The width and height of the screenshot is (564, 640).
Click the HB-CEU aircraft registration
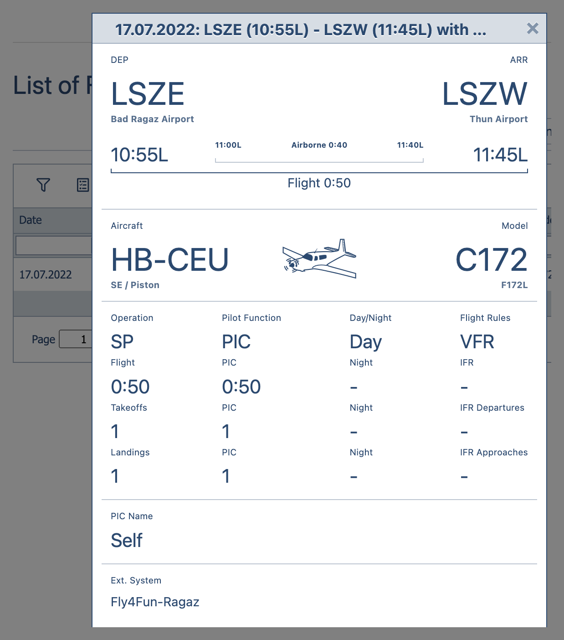[x=169, y=260]
